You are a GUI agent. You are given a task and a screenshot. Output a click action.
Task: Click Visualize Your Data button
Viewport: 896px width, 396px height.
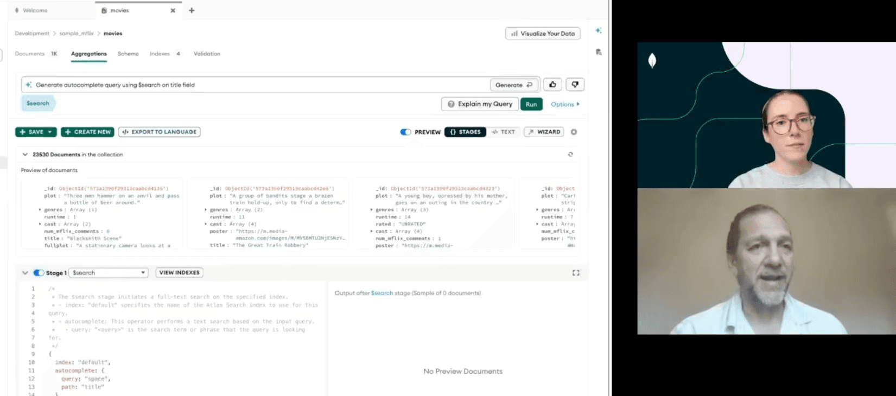[543, 34]
